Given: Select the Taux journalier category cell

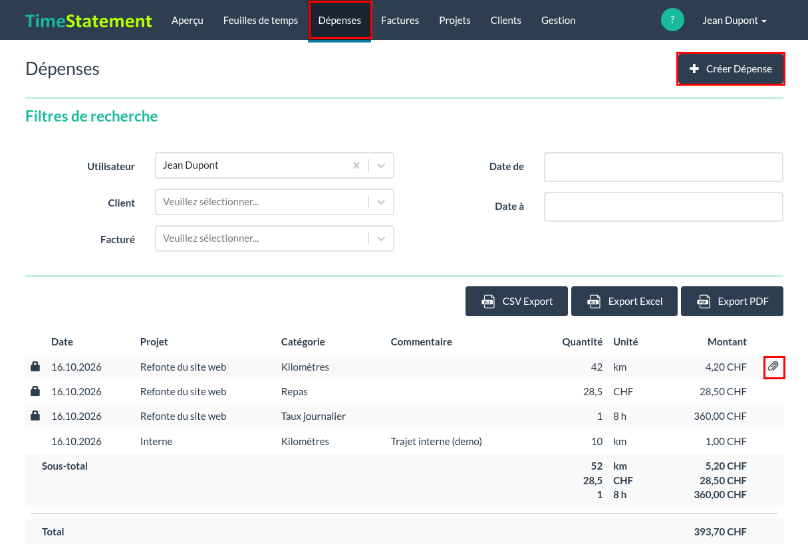Looking at the screenshot, I should tap(313, 416).
